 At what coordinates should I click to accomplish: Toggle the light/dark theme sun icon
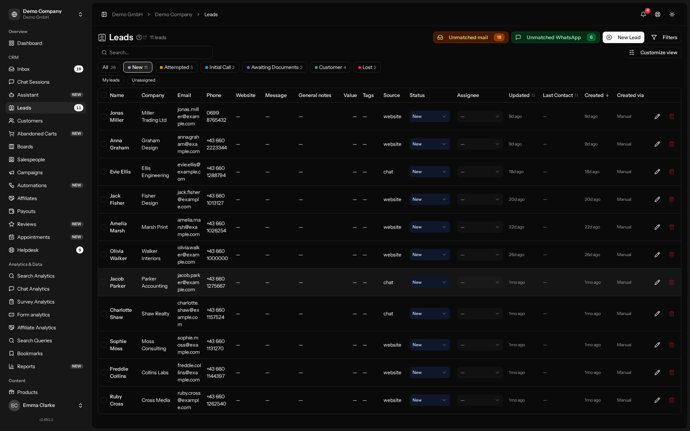pyautogui.click(x=672, y=14)
